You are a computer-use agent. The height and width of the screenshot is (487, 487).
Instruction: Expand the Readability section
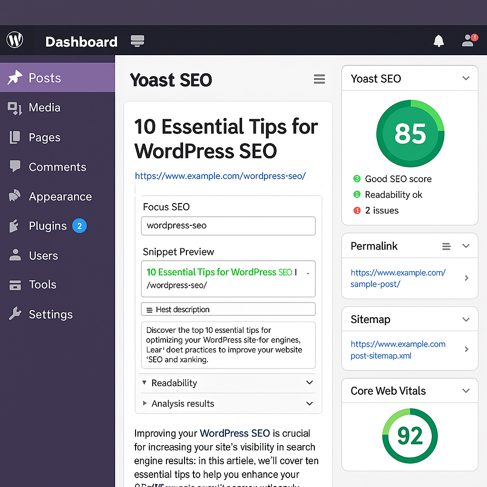pyautogui.click(x=309, y=383)
